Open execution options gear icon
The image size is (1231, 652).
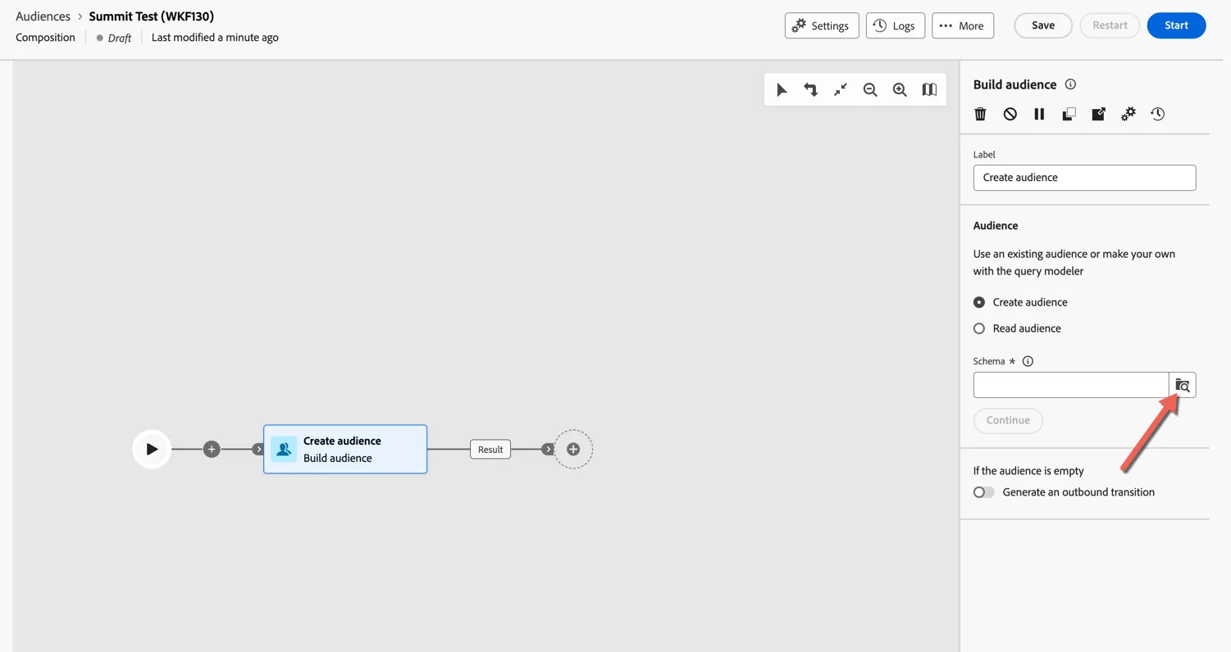(1128, 114)
